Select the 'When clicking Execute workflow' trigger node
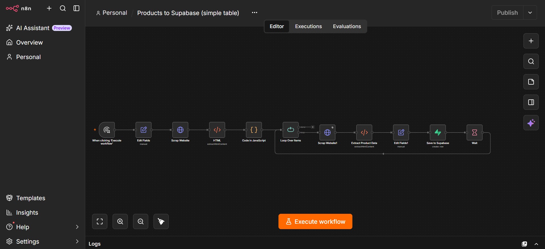 (107, 130)
